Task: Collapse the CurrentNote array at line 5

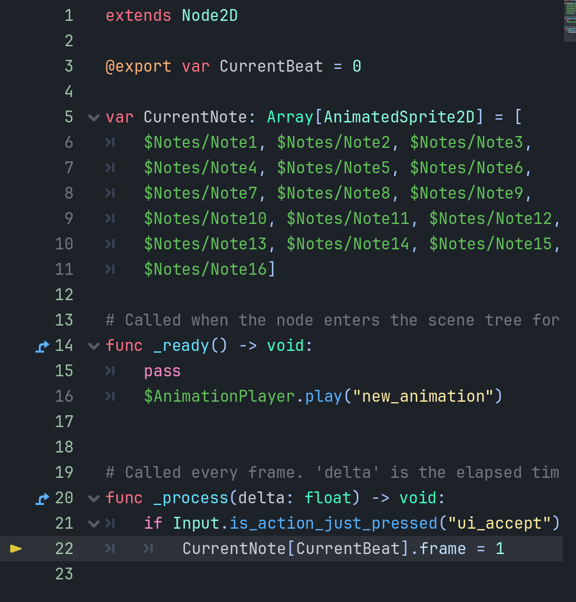Action: (x=94, y=117)
